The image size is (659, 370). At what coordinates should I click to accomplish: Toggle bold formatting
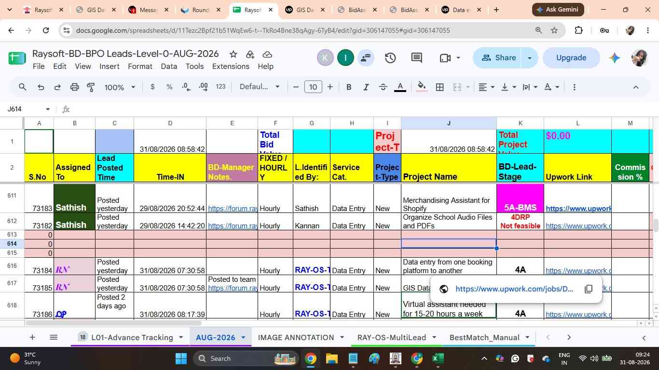pyautogui.click(x=349, y=87)
